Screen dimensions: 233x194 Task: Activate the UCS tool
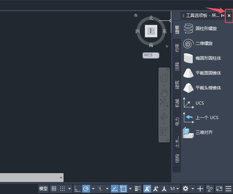(194, 103)
